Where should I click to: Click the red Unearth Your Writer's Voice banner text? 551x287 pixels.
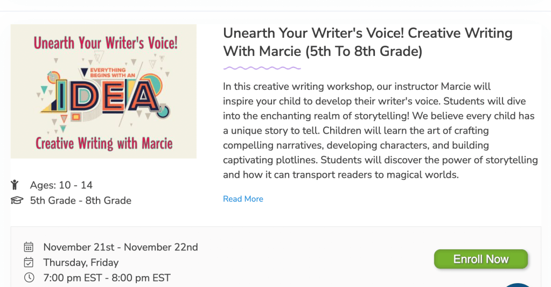point(106,43)
